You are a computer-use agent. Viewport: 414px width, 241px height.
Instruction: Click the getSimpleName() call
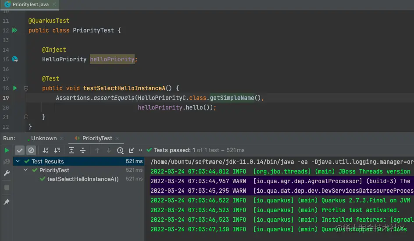pyautogui.click(x=236, y=98)
